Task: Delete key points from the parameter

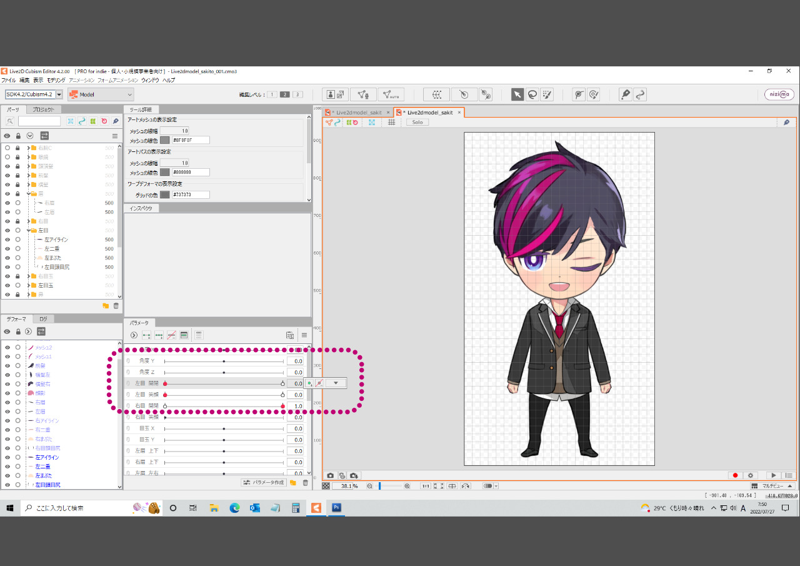Action: [x=171, y=335]
